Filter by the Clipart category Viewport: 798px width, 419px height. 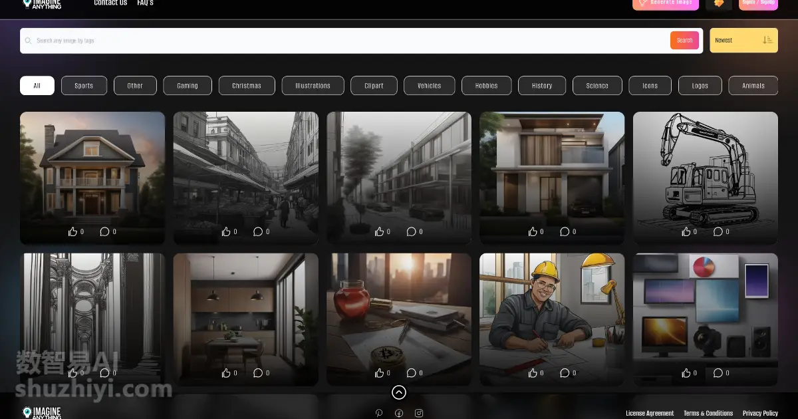coord(374,86)
